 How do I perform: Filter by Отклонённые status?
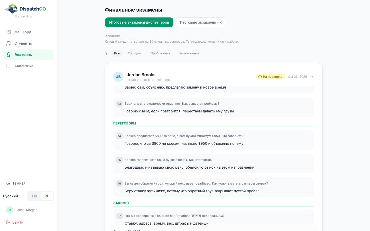click(x=189, y=53)
